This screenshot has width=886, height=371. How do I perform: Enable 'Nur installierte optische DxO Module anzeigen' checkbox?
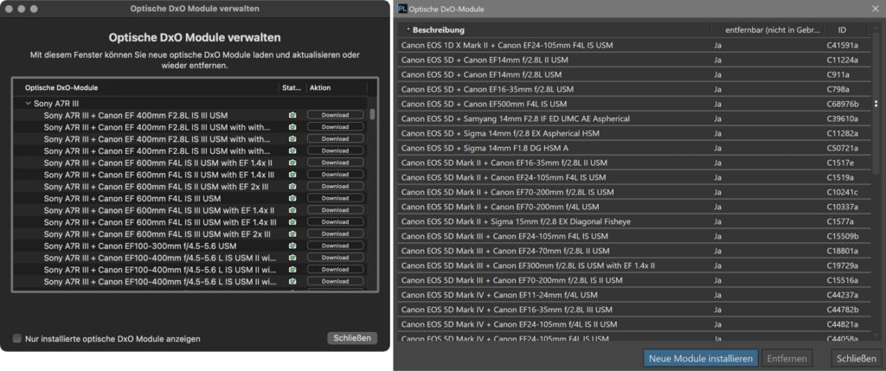[x=17, y=338]
